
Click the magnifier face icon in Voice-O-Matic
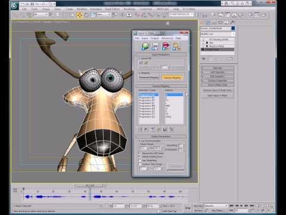pyautogui.click(x=176, y=47)
